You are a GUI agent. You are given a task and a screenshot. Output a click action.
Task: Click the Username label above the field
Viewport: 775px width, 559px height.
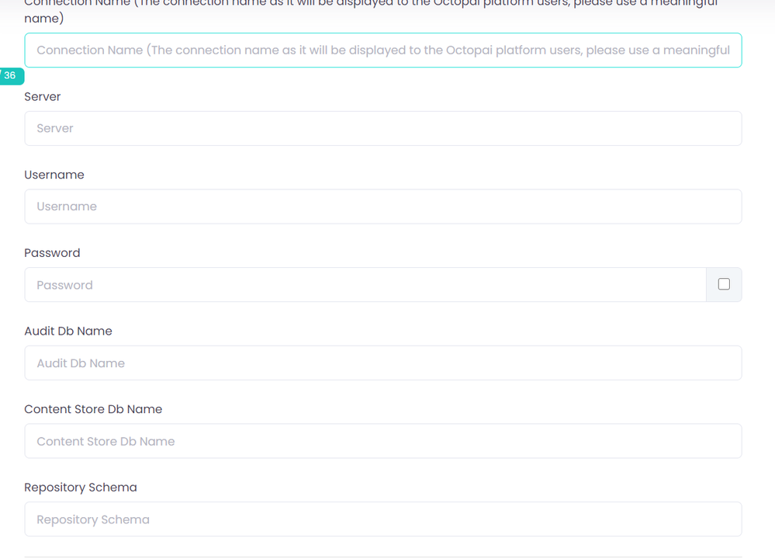pyautogui.click(x=54, y=175)
